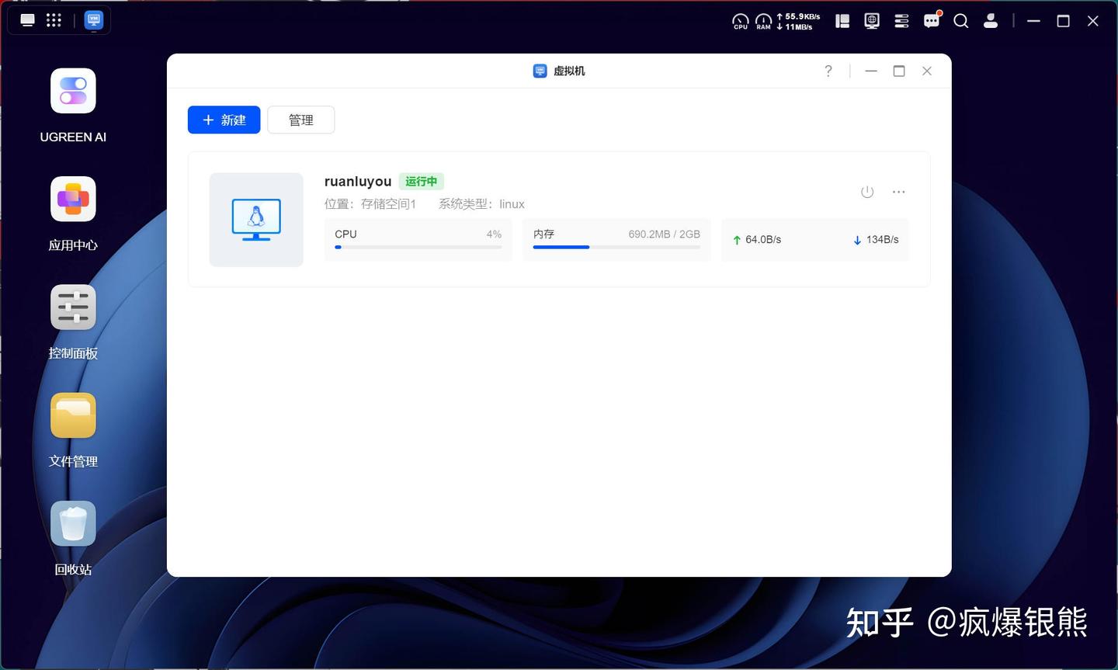1118x670 pixels.
Task: Click the ruanluyou VM name
Action: click(358, 181)
